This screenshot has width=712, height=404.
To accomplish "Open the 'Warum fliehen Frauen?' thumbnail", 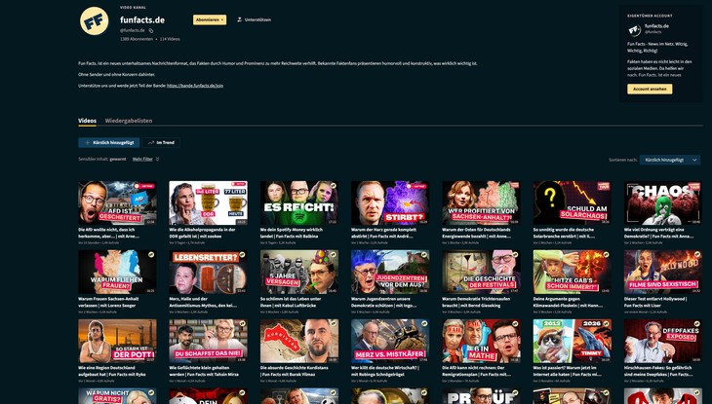I will (x=117, y=272).
